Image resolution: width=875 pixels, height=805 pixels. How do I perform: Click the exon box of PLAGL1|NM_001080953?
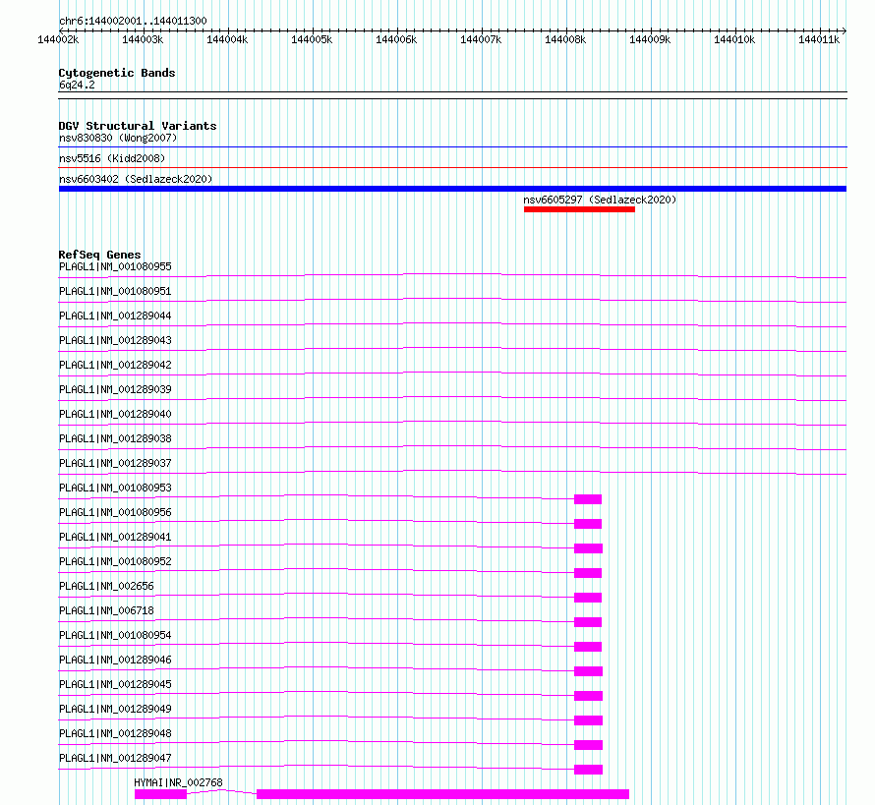588,499
